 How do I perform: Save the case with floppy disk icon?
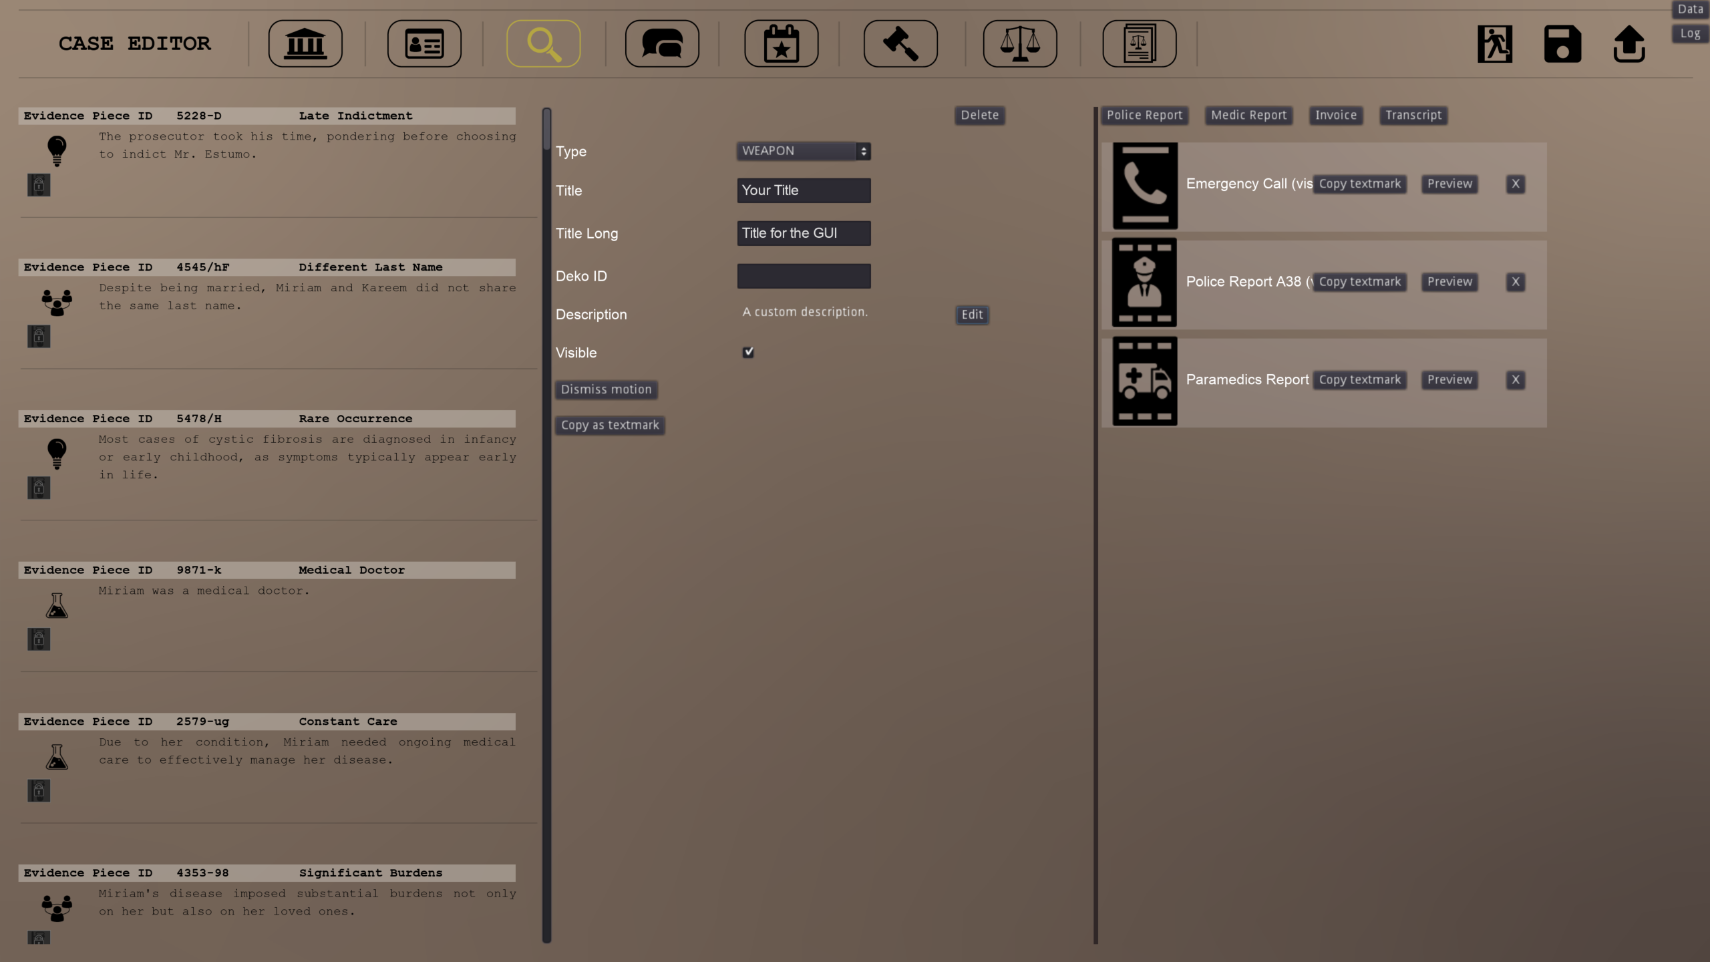point(1562,44)
